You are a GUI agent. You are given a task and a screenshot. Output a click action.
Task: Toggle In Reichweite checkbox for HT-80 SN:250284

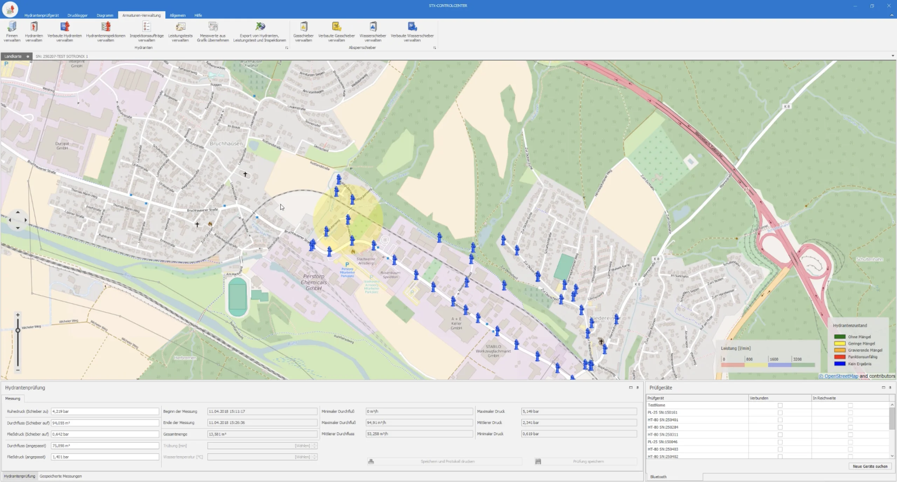coord(850,427)
